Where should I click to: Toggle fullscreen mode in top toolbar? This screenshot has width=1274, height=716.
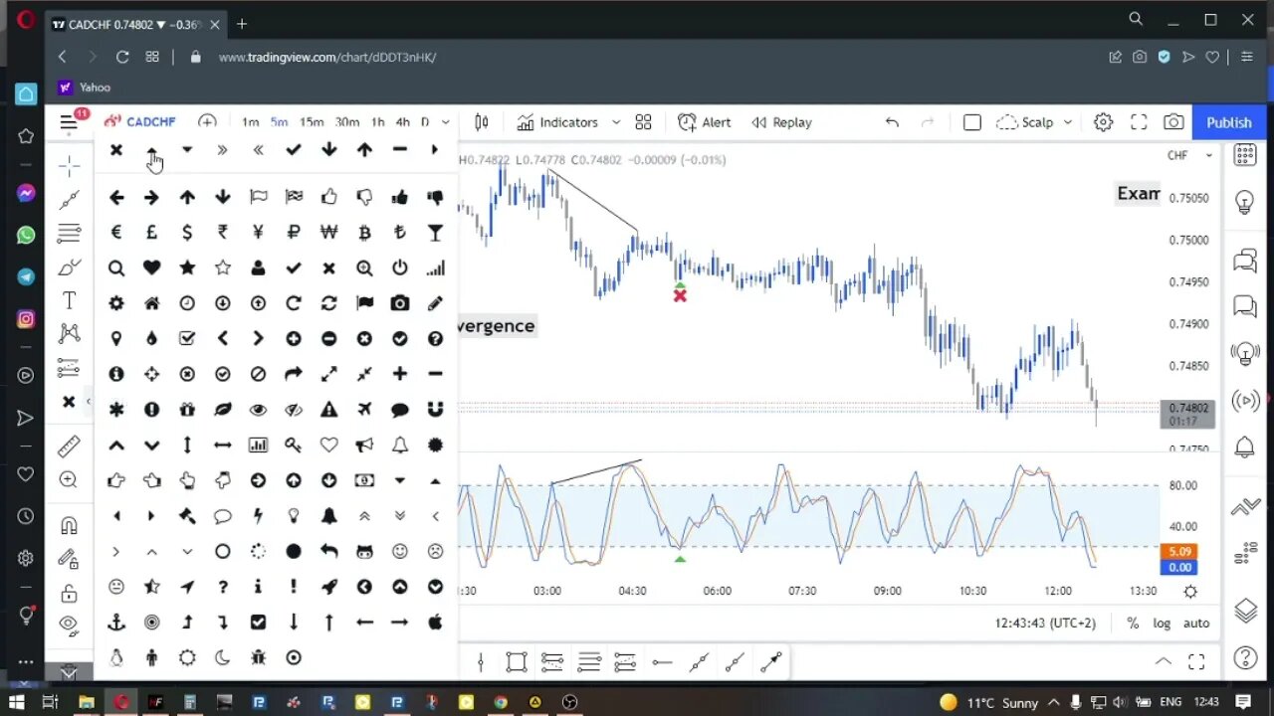coord(1139,122)
